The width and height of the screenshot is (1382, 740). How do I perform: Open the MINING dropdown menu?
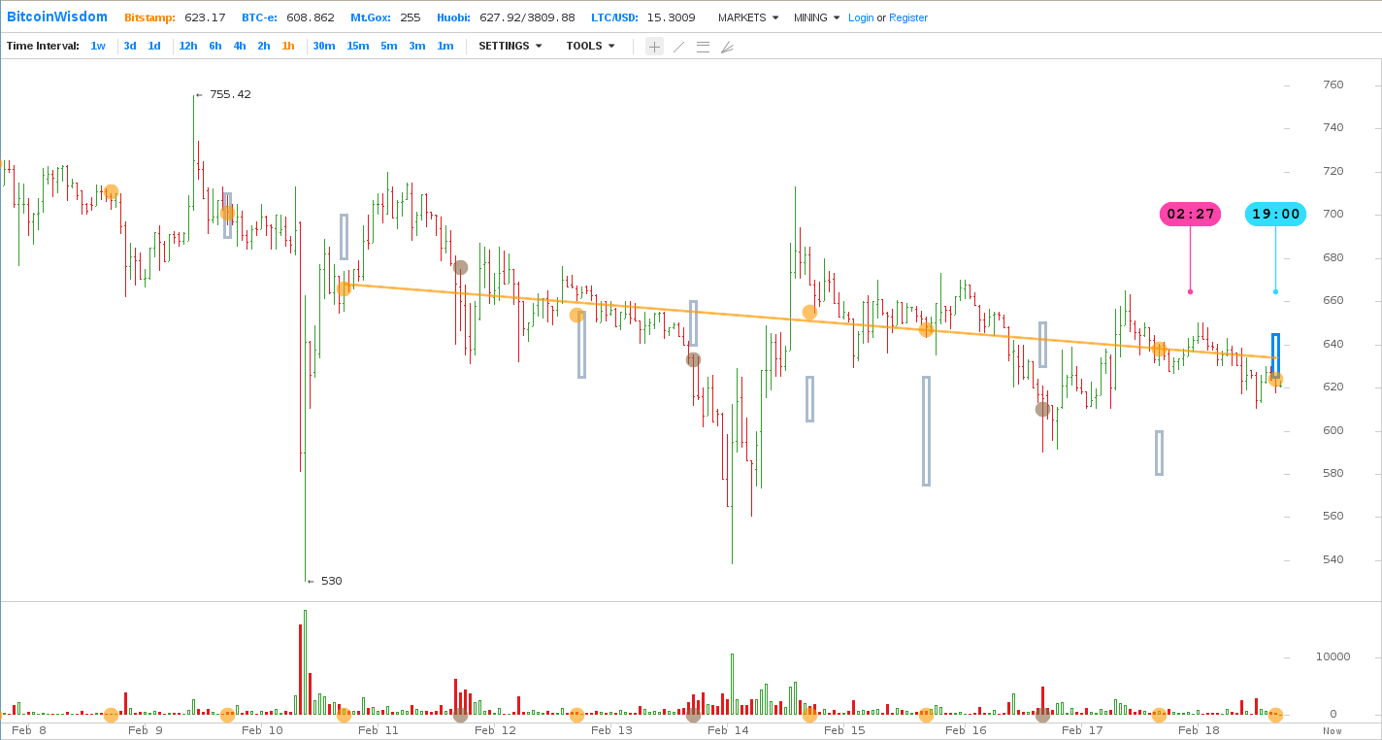pyautogui.click(x=816, y=17)
